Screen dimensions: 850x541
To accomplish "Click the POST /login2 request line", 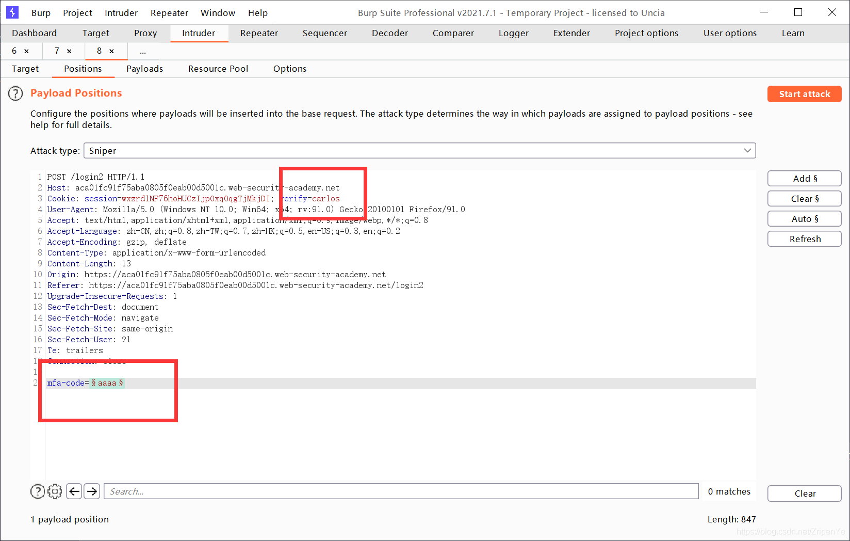I will pos(96,177).
